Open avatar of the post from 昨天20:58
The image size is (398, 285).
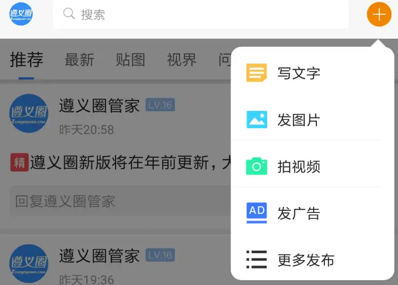pos(29,113)
